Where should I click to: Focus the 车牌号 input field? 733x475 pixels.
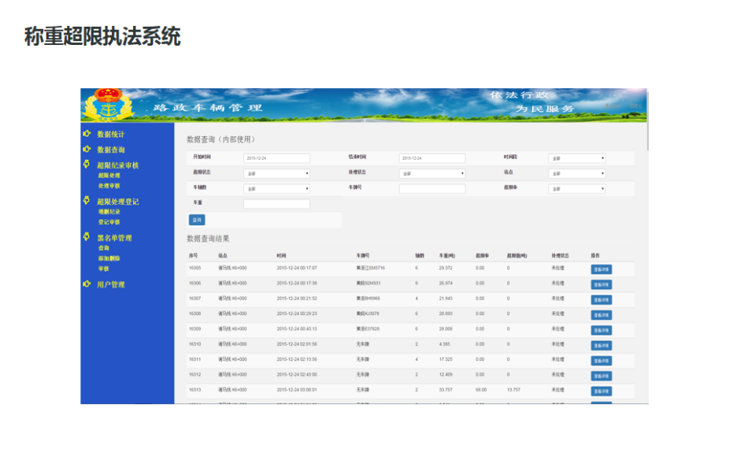tap(431, 189)
